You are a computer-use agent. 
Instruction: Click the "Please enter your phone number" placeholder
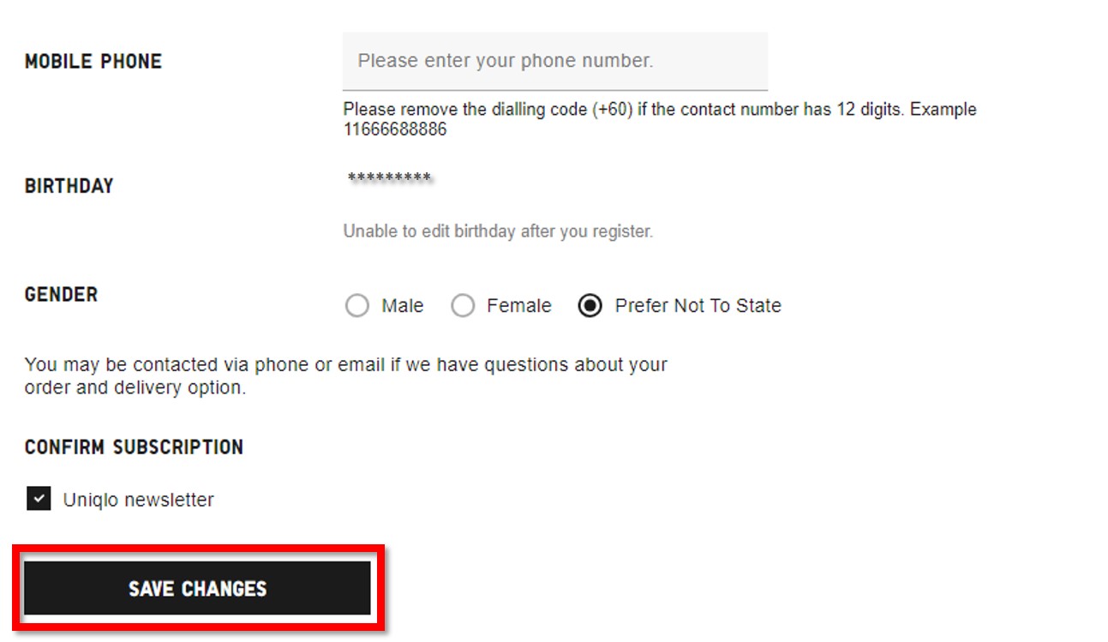coord(505,61)
